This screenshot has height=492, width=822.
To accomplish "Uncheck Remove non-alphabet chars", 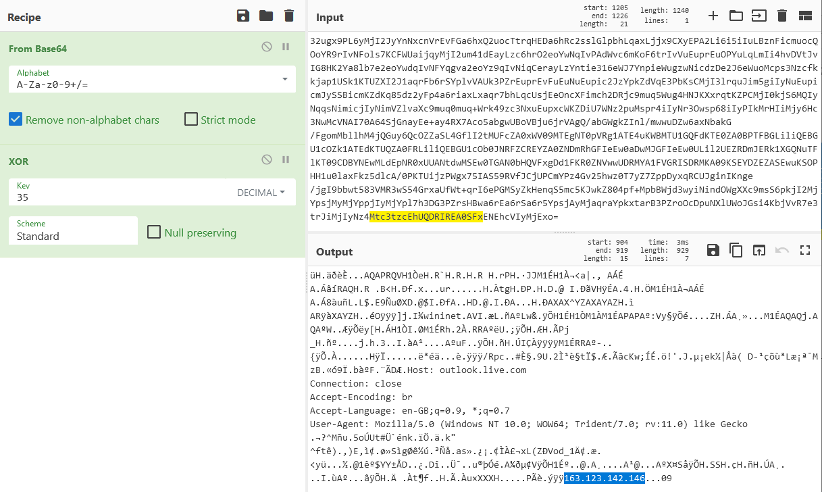I will (x=16, y=120).
